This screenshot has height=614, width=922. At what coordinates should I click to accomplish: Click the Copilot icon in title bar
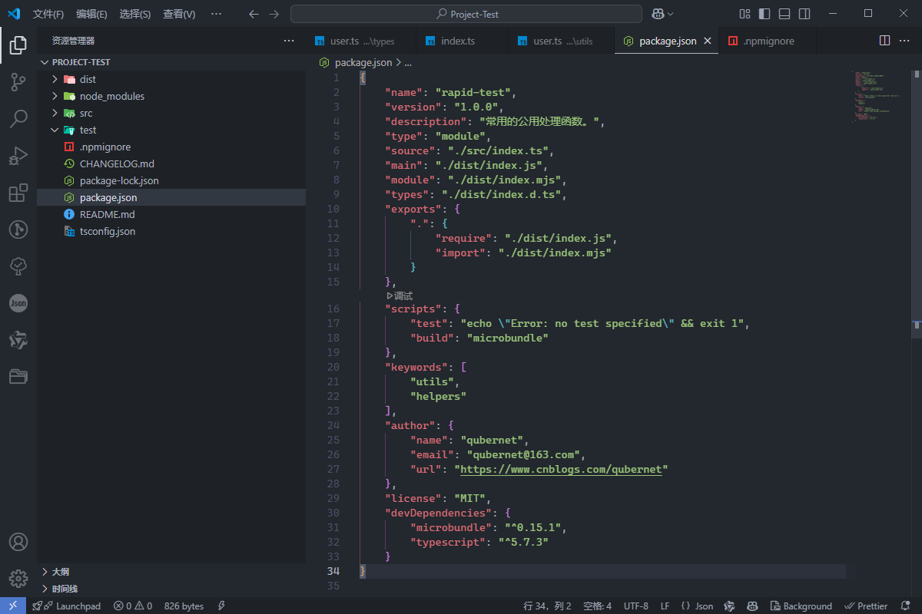click(x=658, y=14)
